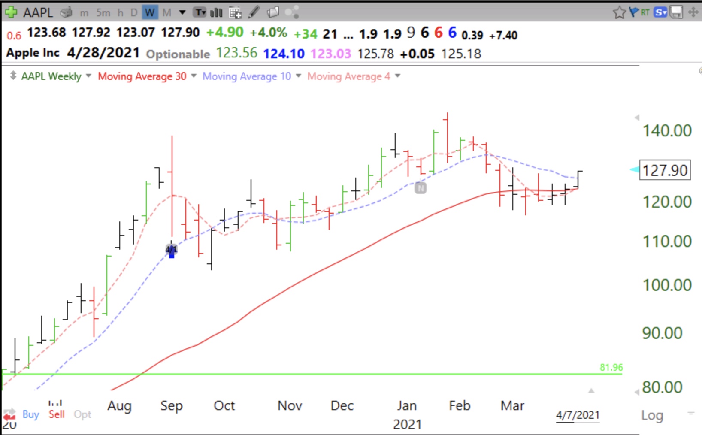The width and height of the screenshot is (702, 435).
Task: Click the Moving Average 10 label
Action: [247, 76]
